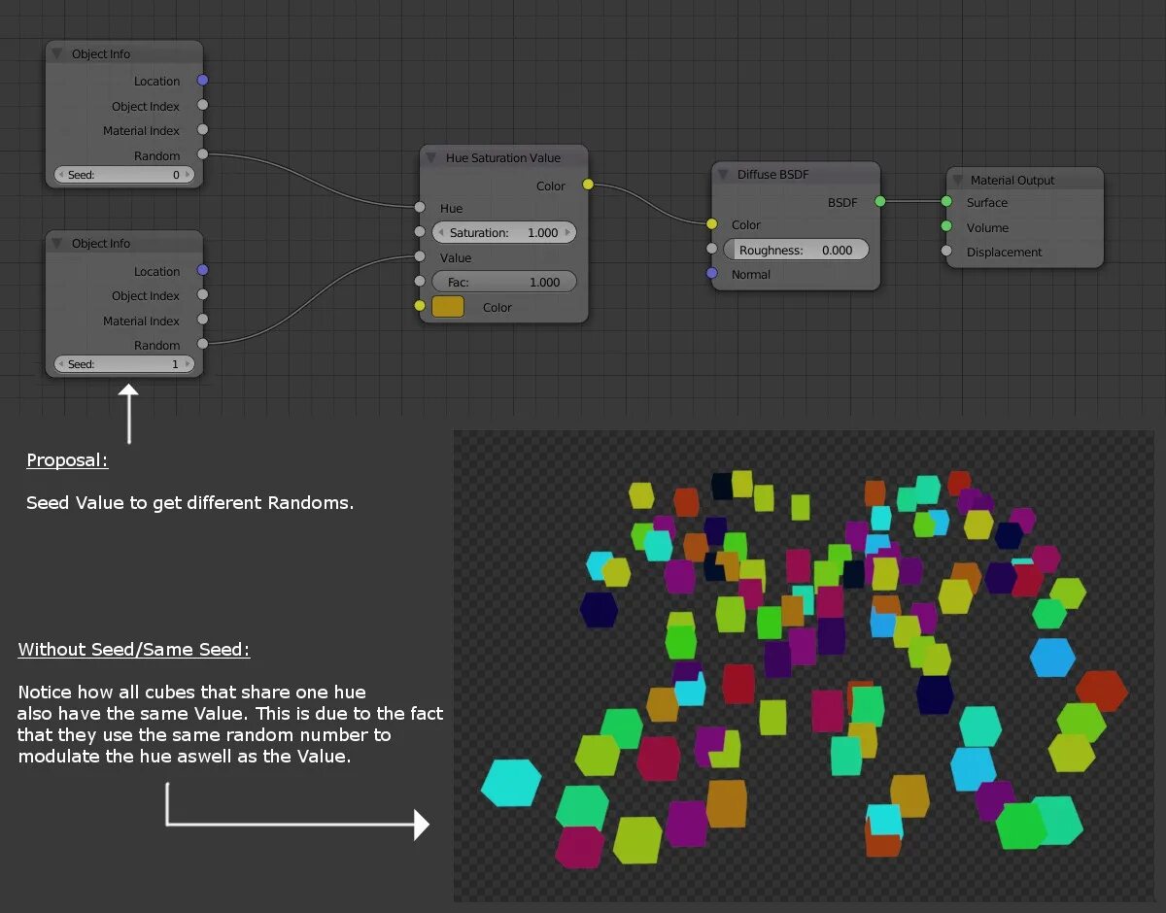
Task: Click the Seed field showing 0
Action: click(x=124, y=175)
